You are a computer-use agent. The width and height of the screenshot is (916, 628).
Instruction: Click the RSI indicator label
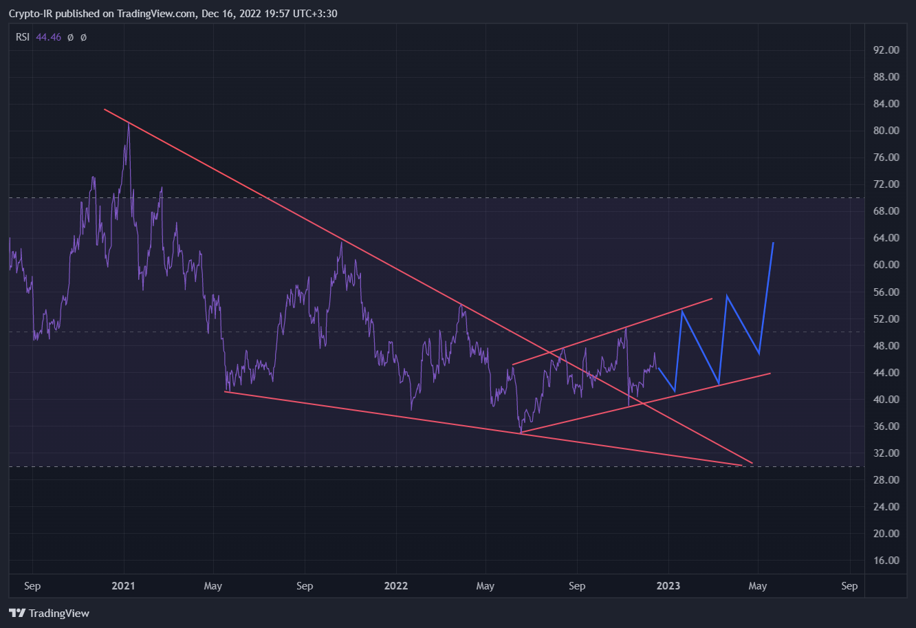point(23,37)
